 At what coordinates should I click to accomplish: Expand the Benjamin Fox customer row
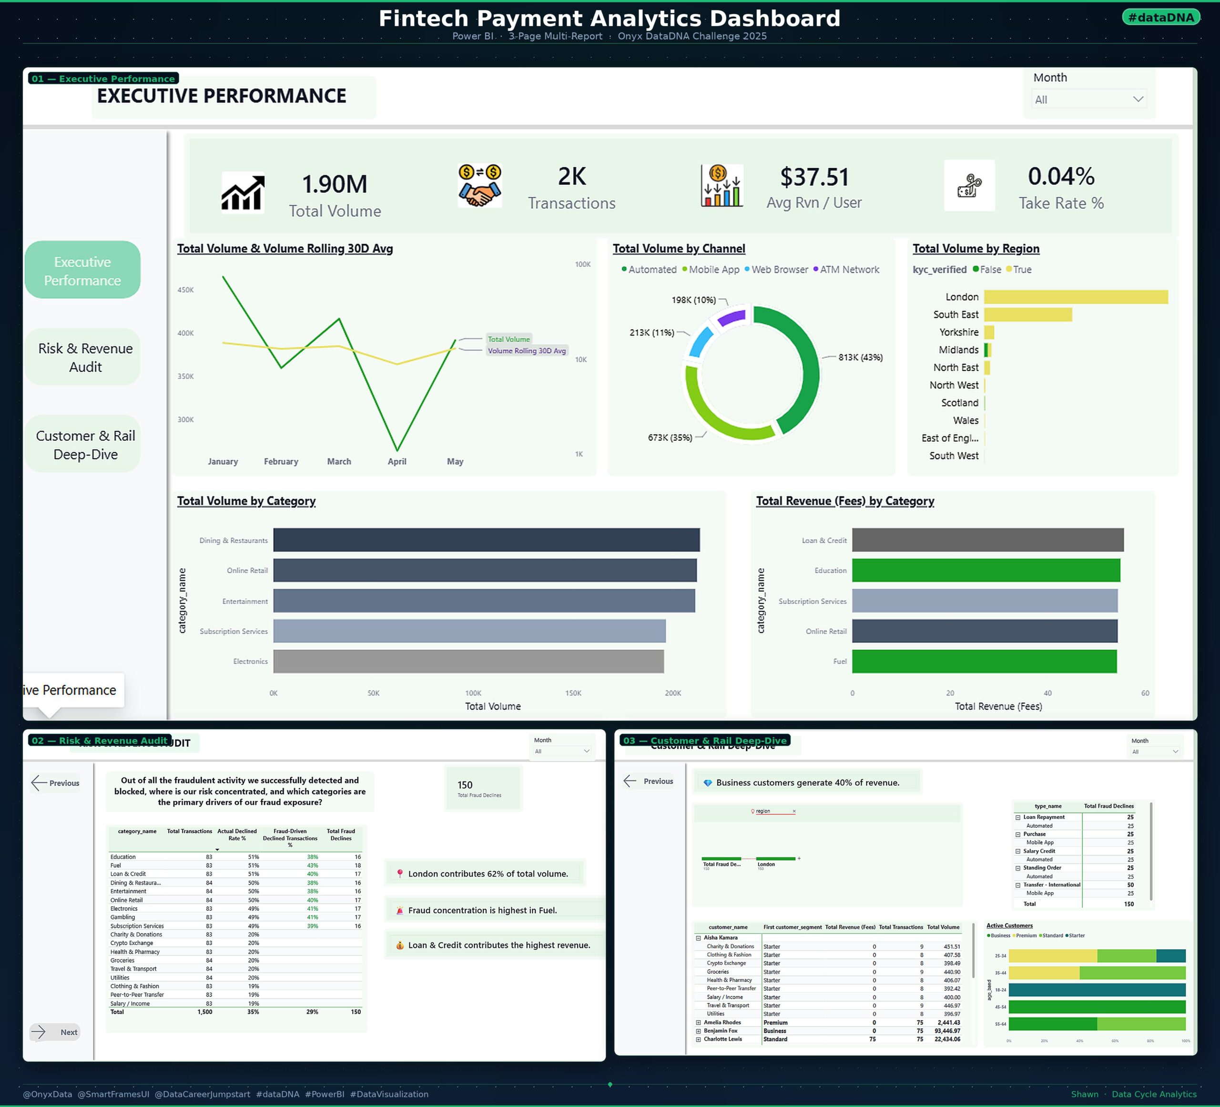(698, 1031)
